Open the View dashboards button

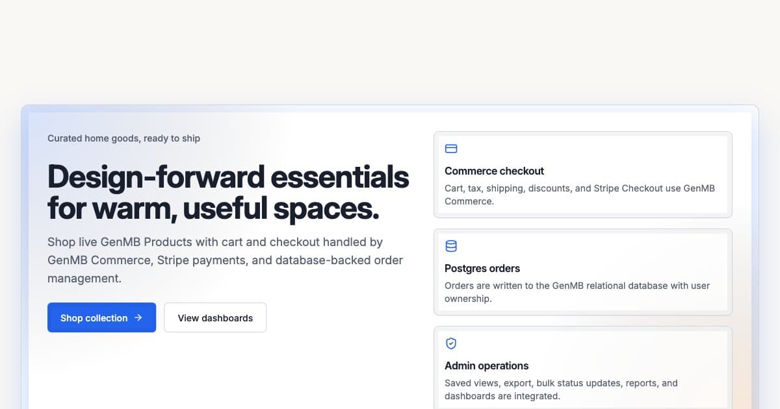215,317
